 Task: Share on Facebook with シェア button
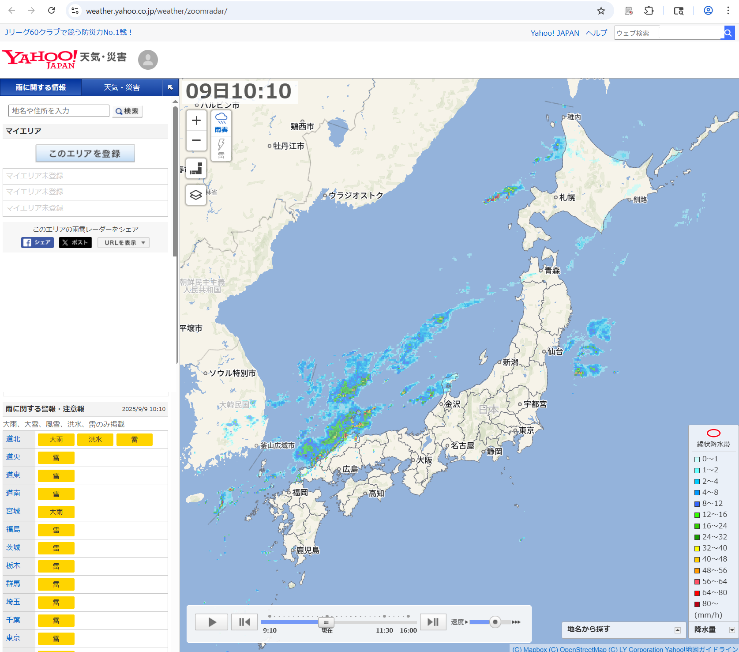click(x=38, y=242)
